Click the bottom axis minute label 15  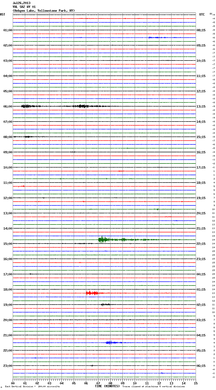pos(196,383)
